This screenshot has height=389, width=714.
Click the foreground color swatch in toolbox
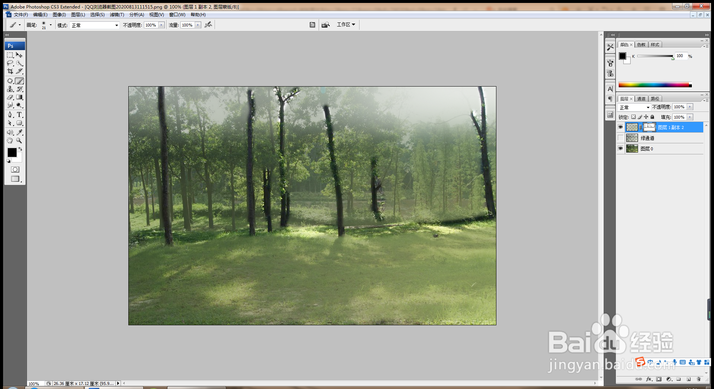pos(12,152)
